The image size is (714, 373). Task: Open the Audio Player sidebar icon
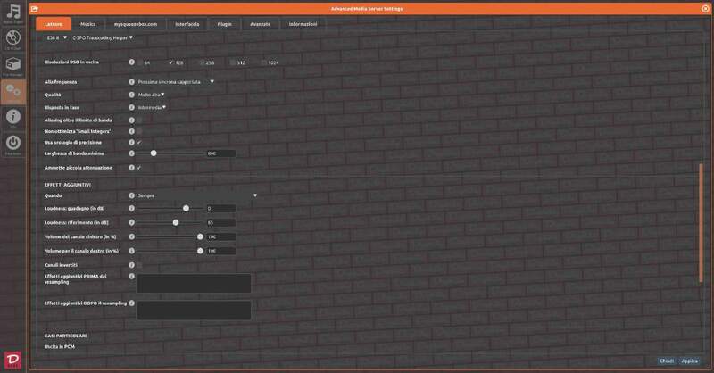[13, 15]
